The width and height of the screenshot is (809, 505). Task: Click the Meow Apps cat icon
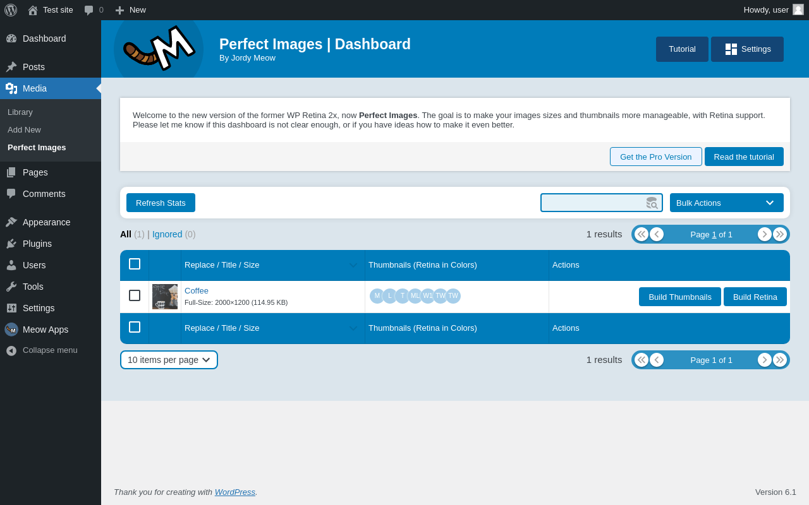11,330
